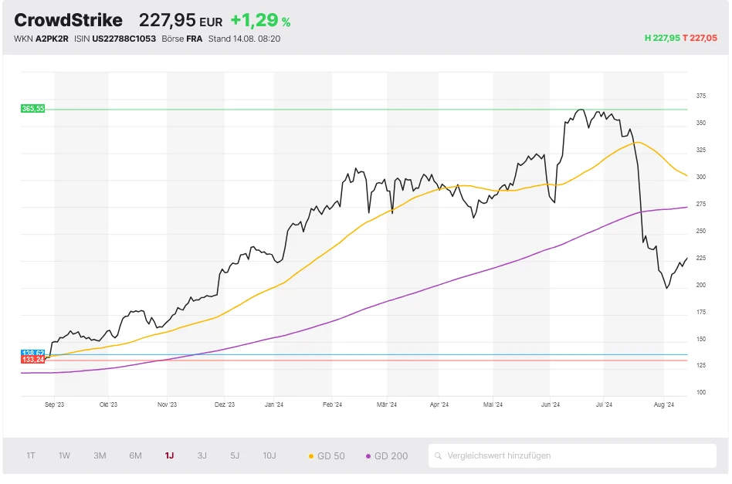Image resolution: width=732 pixels, height=484 pixels.
Task: Show the 3M chart period
Action: [x=100, y=455]
